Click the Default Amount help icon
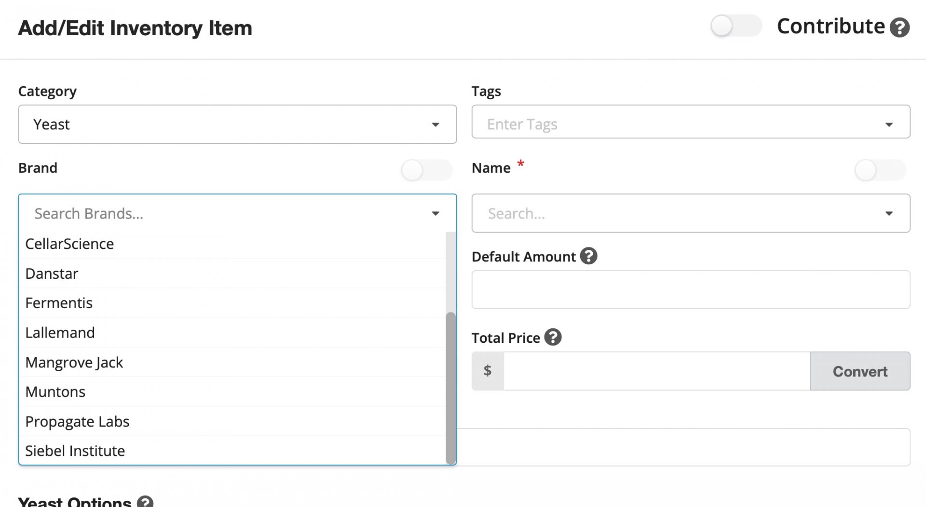Image resolution: width=926 pixels, height=507 pixels. [x=588, y=256]
